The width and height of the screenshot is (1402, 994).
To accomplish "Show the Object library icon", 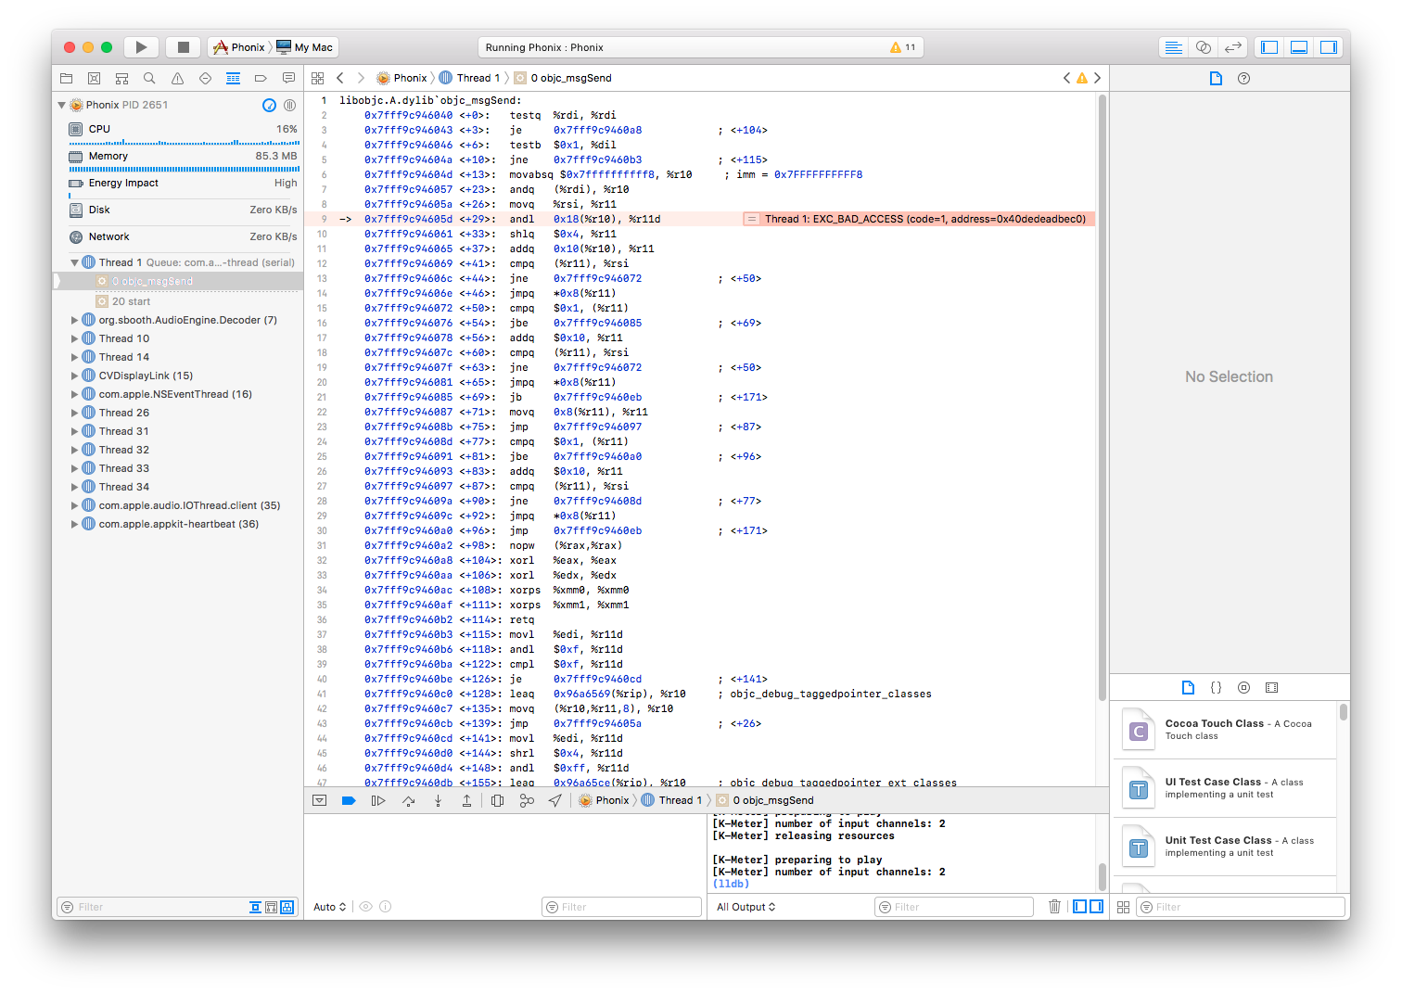I will [x=1244, y=688].
